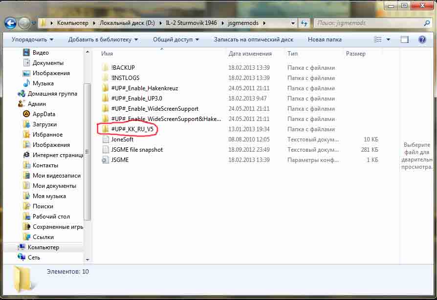Expand the arrow after jsgmemods breadcrumb
This screenshot has height=300, width=437.
click(x=264, y=23)
